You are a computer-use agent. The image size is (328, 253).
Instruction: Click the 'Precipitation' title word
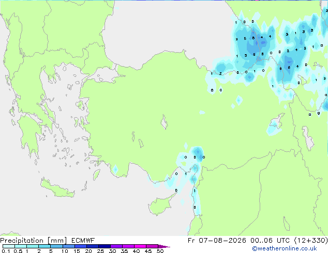pyautogui.click(x=22, y=241)
